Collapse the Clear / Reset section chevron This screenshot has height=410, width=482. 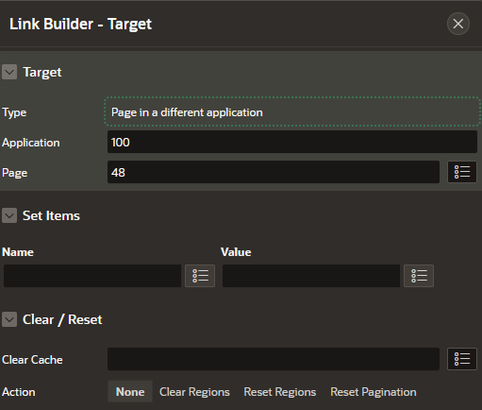click(9, 319)
